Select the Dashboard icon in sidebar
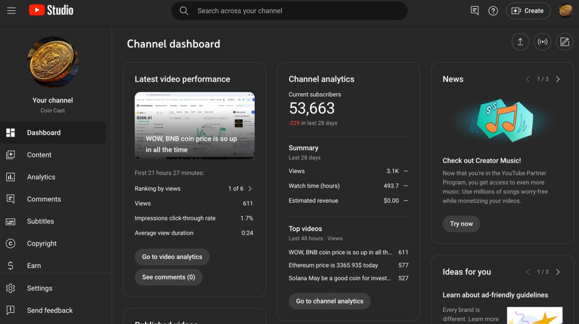Viewport: 579px width, 324px height. click(x=11, y=133)
